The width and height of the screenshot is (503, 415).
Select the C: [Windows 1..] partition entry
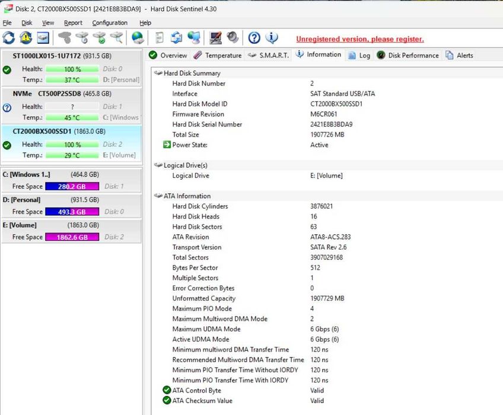coord(72,180)
